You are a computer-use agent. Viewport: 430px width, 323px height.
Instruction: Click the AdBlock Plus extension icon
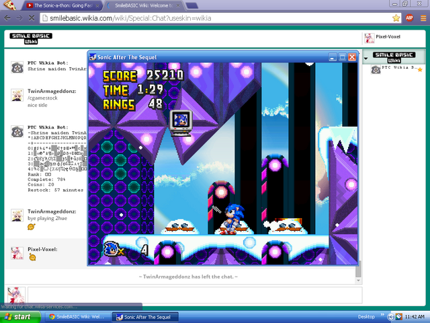(x=409, y=18)
